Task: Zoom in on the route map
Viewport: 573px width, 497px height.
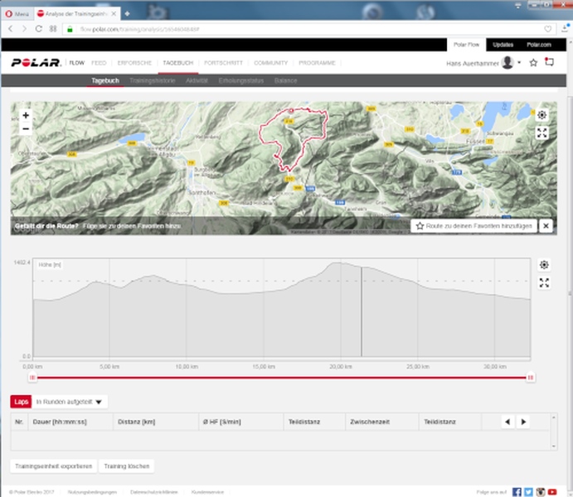Action: pyautogui.click(x=26, y=115)
